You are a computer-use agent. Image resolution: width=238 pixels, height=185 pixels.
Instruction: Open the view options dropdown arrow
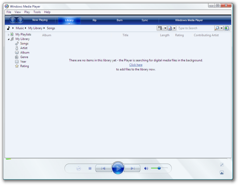(x=174, y=28)
